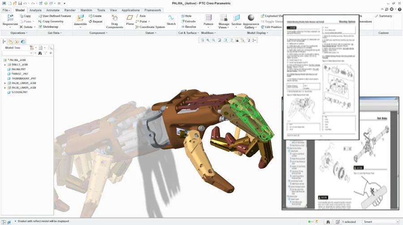Open the File menu

tap(6, 10)
